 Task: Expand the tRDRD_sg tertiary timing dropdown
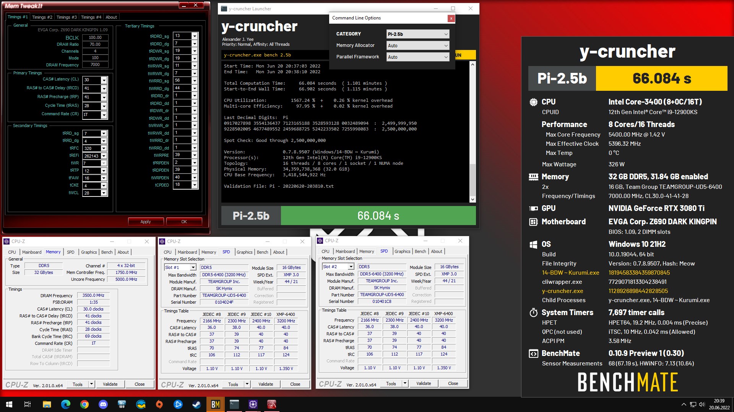[195, 36]
